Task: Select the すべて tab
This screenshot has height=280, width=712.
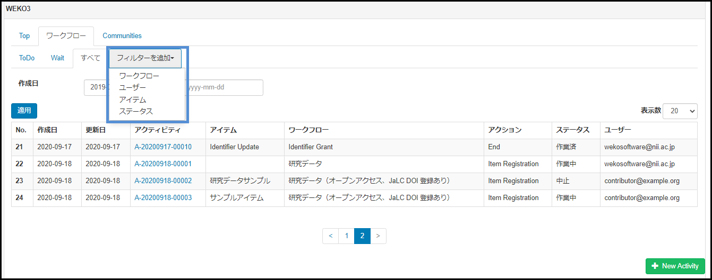Action: pos(90,58)
